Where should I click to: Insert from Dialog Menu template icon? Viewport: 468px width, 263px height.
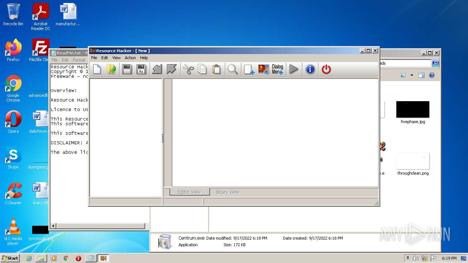278,69
